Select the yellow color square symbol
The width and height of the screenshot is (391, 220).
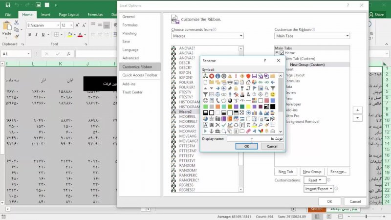[248, 107]
